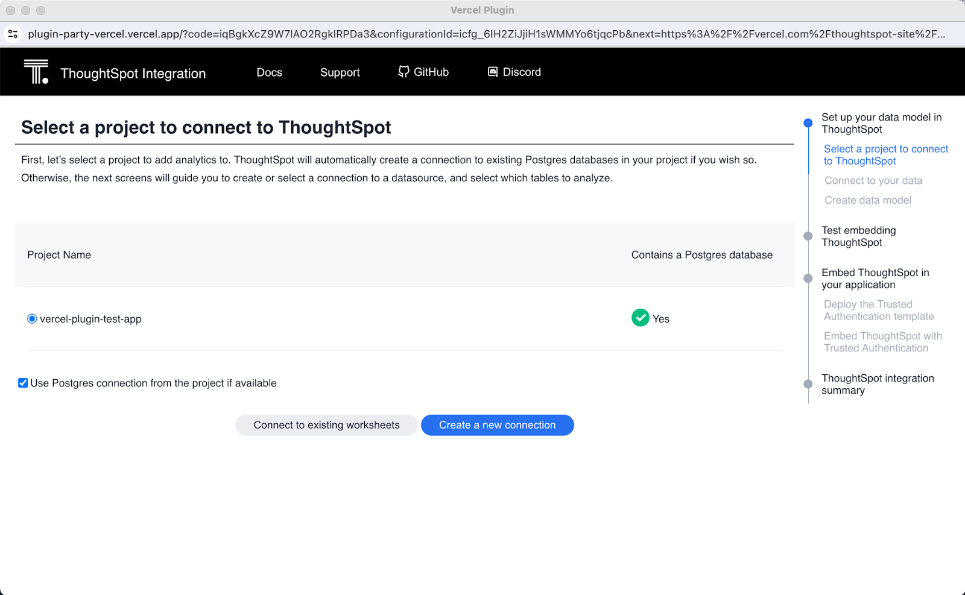The width and height of the screenshot is (965, 595).
Task: Click the ThoughtSpot logo icon
Action: 36,72
